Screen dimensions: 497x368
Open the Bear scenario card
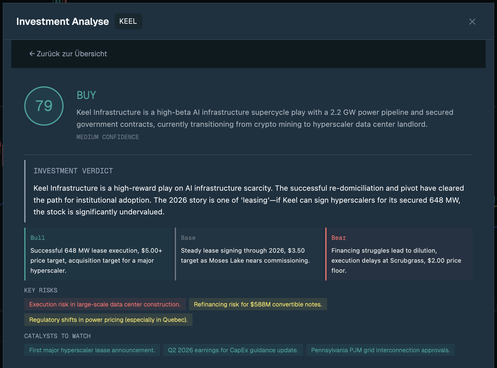399,254
